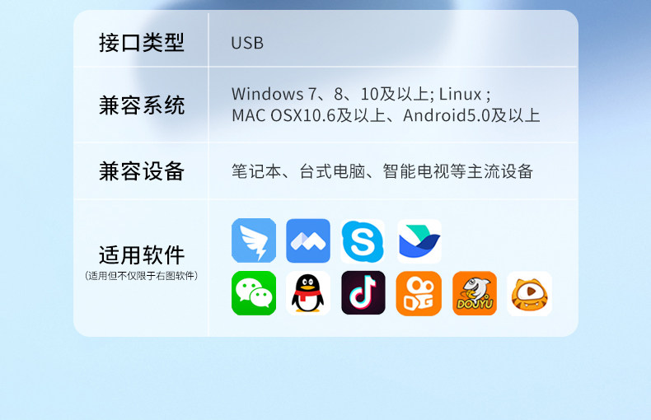Click the Feishu Lark bird icon
The width and height of the screenshot is (651, 420).
click(x=419, y=241)
